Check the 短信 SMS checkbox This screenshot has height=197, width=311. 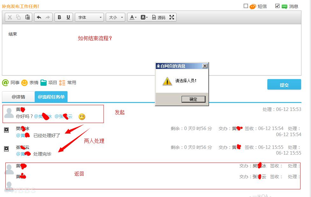coord(246,6)
